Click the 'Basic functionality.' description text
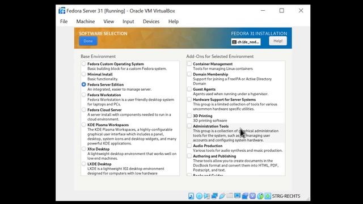The height and width of the screenshot is (204, 363). pyautogui.click(x=103, y=79)
